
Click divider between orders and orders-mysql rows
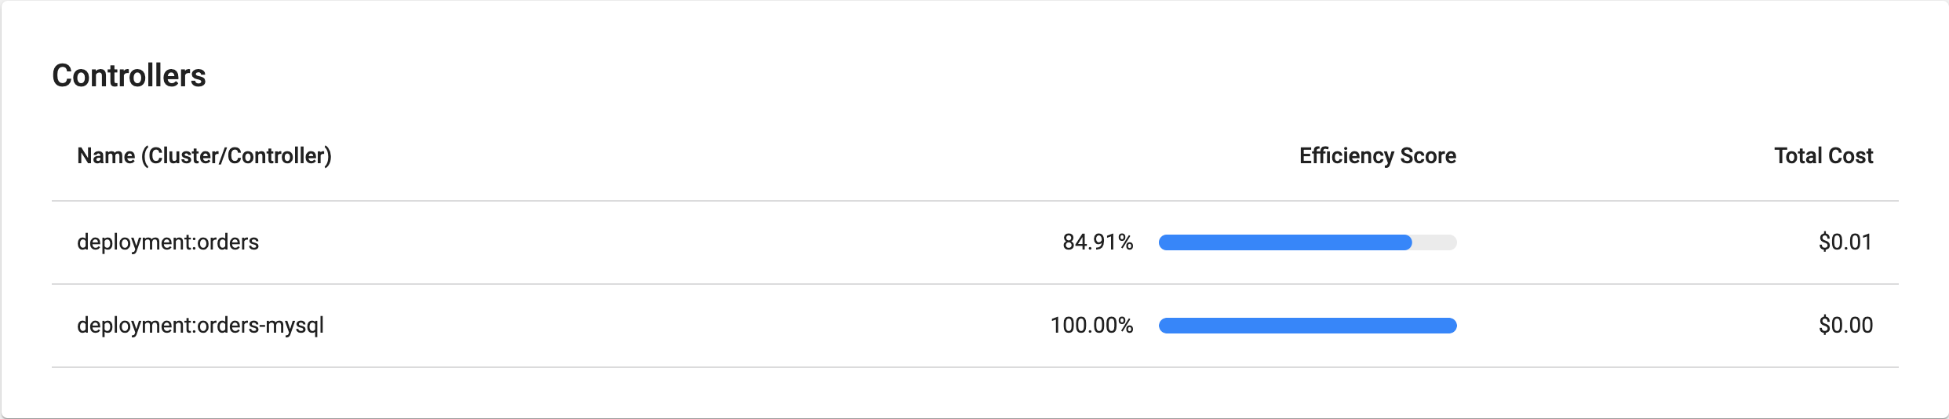coord(973,284)
